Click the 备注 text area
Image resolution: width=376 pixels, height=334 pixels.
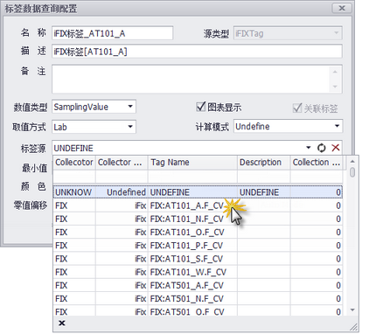coord(197,79)
